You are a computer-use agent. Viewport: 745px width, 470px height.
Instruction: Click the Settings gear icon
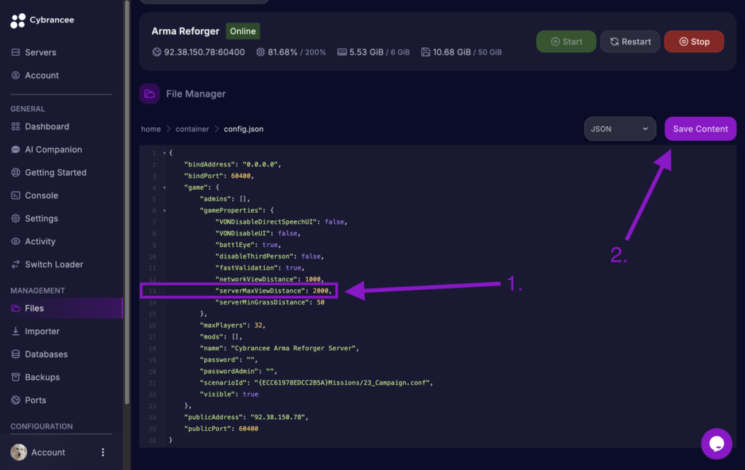click(x=16, y=219)
